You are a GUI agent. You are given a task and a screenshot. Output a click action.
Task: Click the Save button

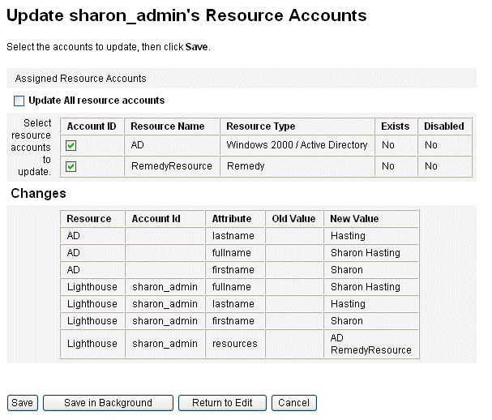23,403
